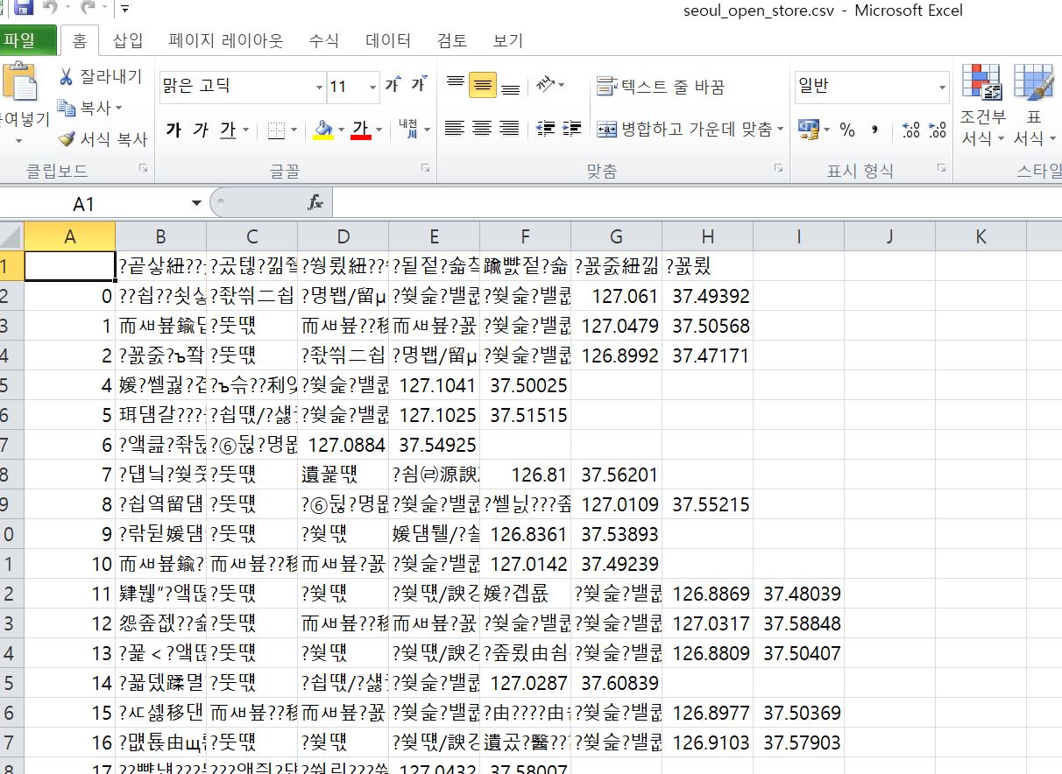The width and height of the screenshot is (1062, 774).
Task: Open the 수식 ribbon tab
Action: point(324,40)
